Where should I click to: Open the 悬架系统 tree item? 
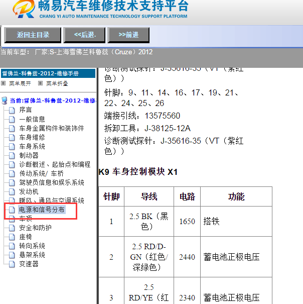pos(32,255)
